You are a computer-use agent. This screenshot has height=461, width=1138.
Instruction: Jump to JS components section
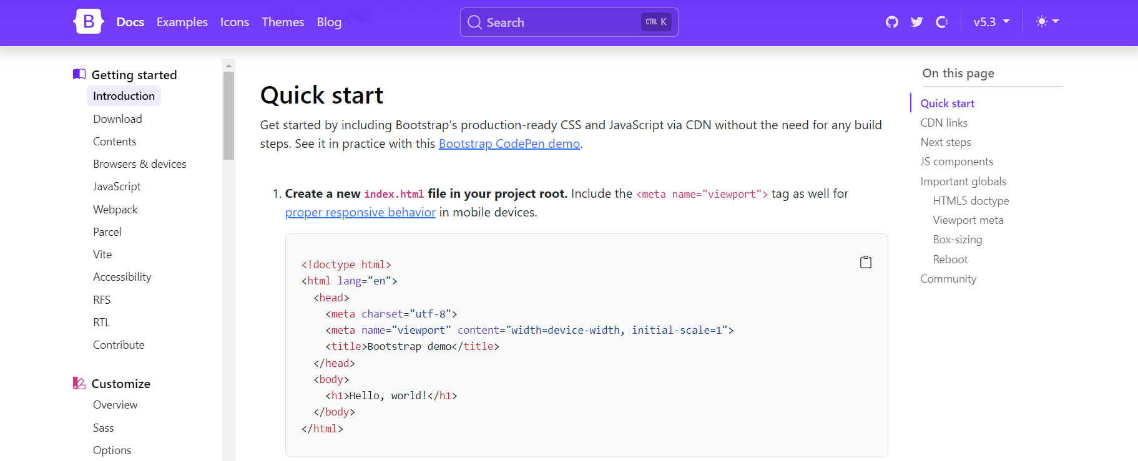(x=957, y=162)
